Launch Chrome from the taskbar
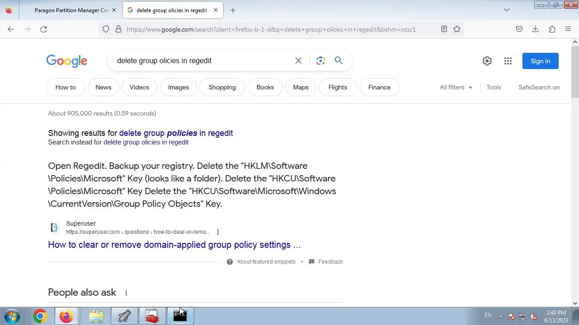 coord(40,316)
